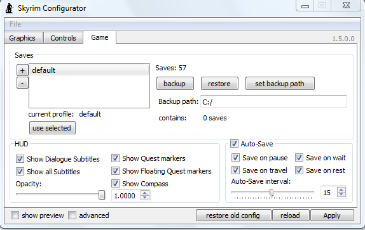Select the default profile in the list
This screenshot has width=365, height=230.
[89, 70]
